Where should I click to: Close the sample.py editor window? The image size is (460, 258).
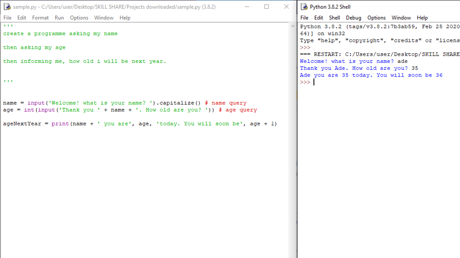coord(287,7)
